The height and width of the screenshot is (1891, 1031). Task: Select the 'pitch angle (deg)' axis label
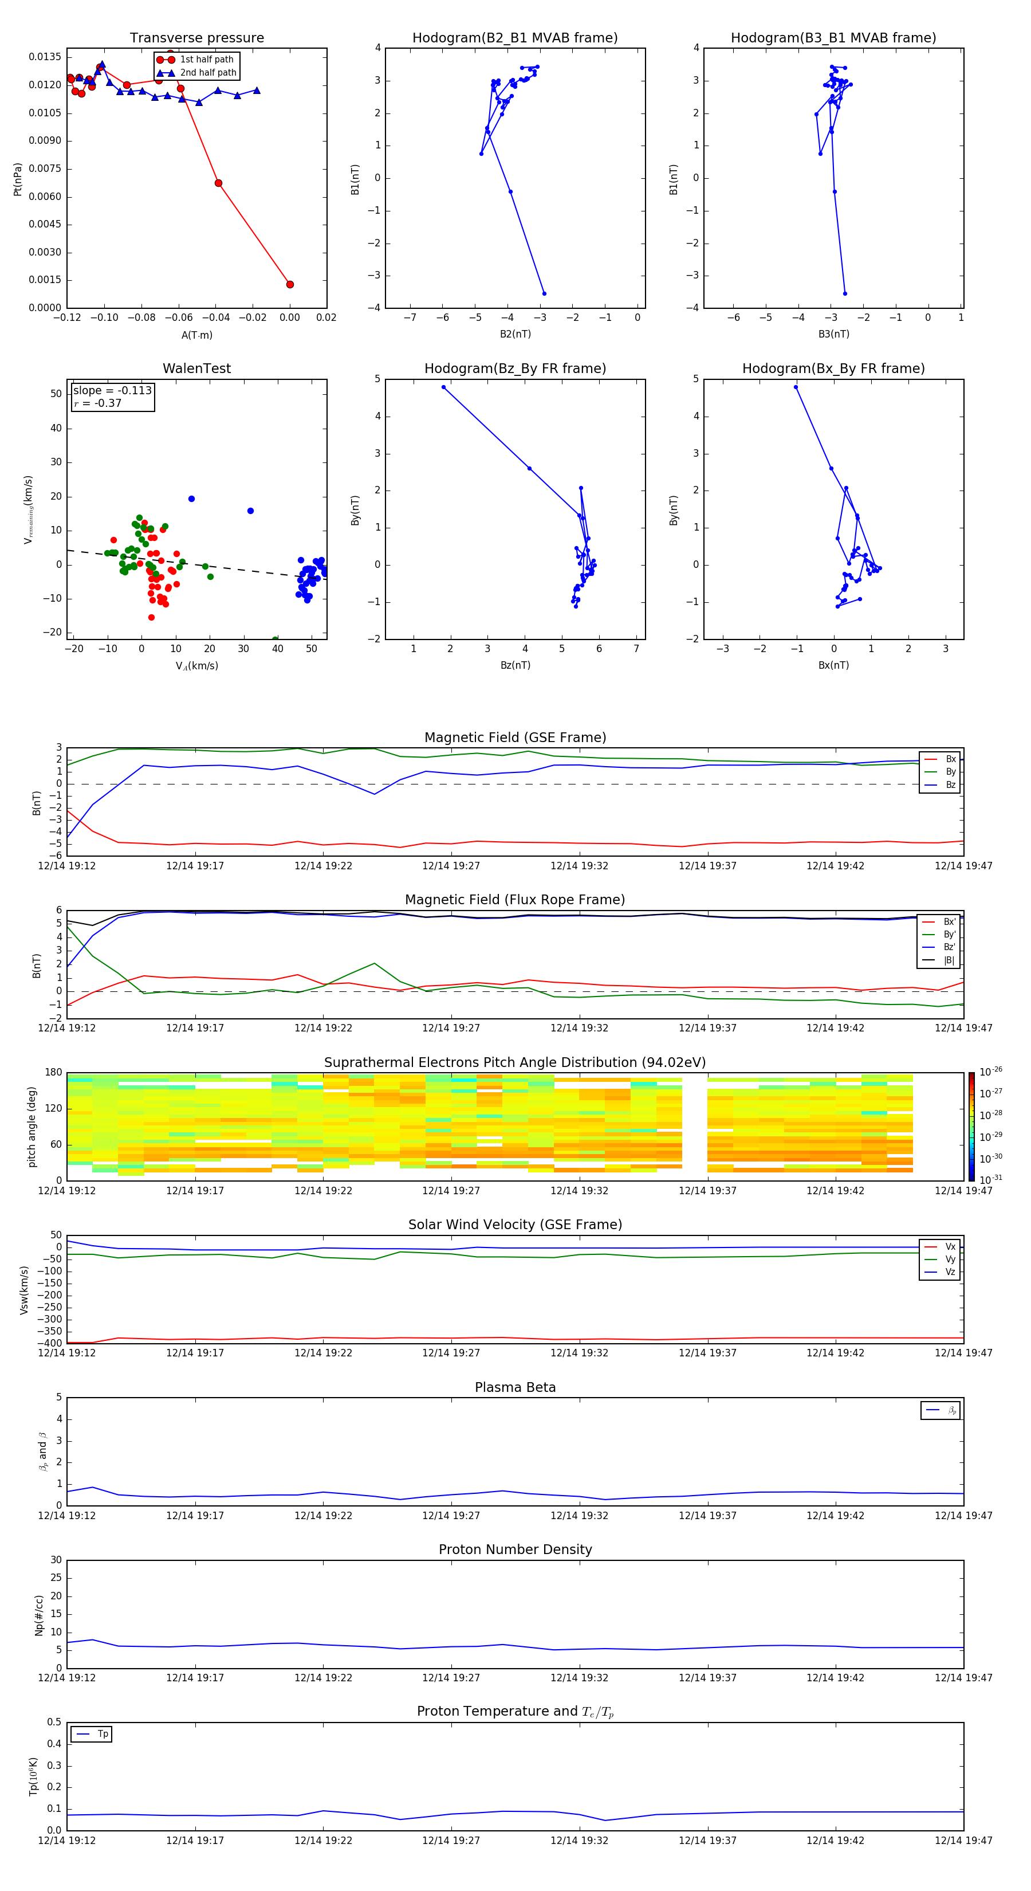pyautogui.click(x=32, y=1127)
